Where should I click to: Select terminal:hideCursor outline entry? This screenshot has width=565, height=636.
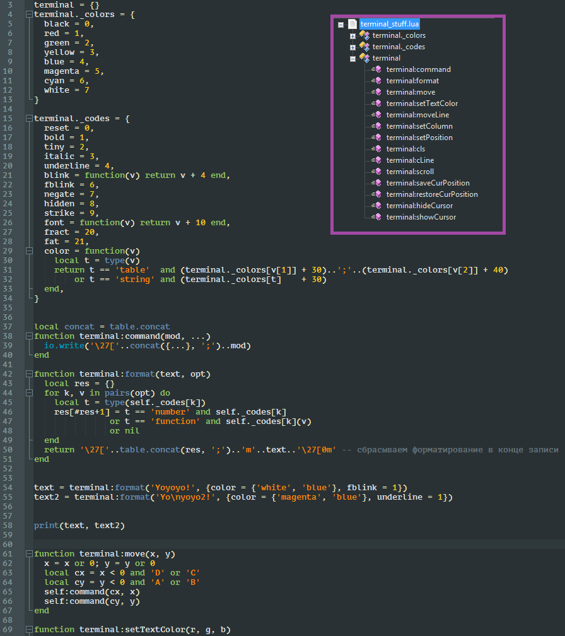[x=419, y=206]
